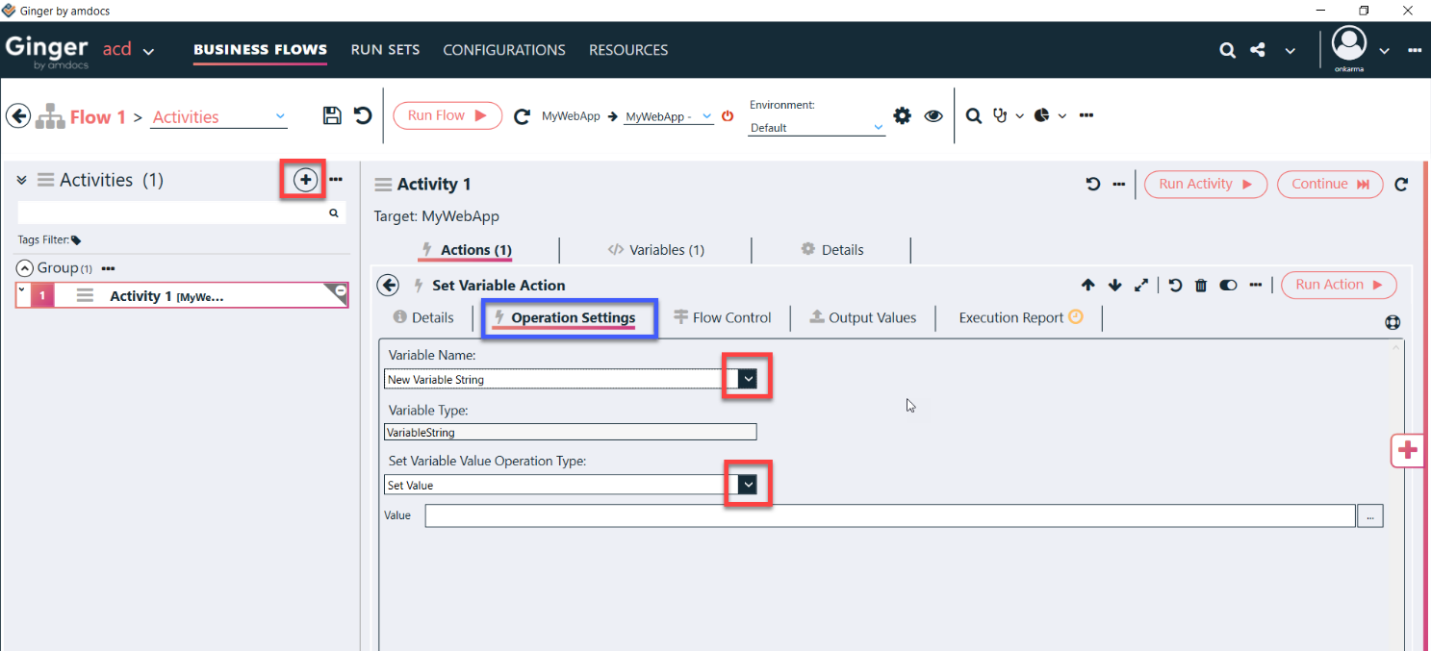Move the action down with down arrow
Viewport: 1431px width, 651px height.
1114,285
